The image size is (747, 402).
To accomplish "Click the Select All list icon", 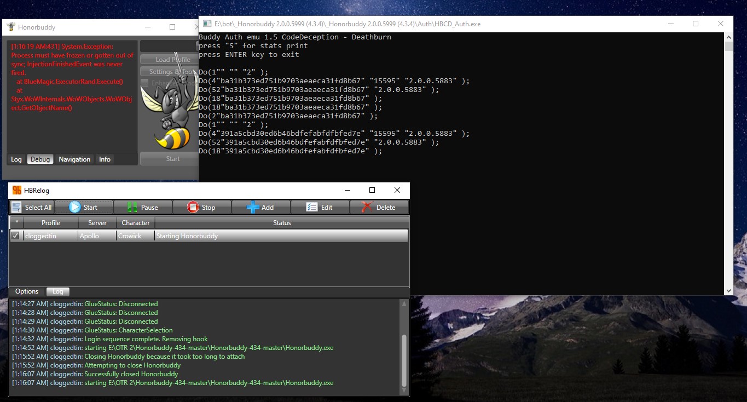I will tap(16, 207).
